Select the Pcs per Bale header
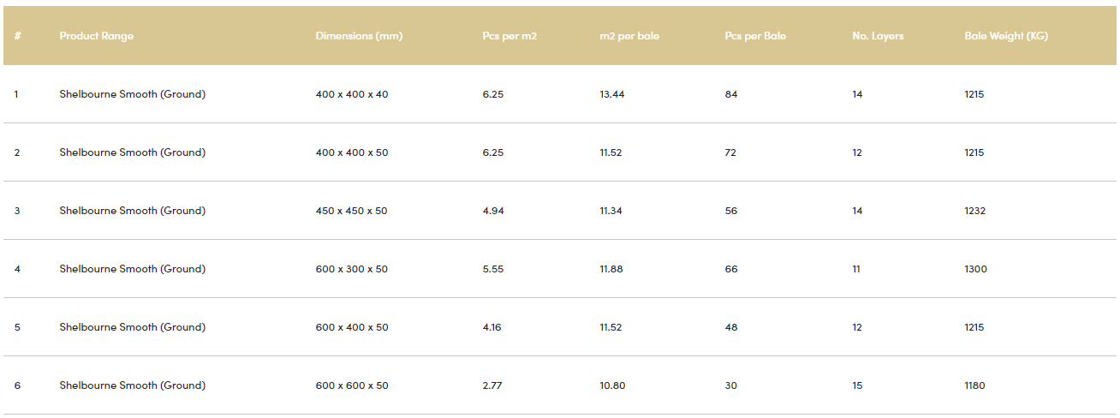 click(x=755, y=36)
